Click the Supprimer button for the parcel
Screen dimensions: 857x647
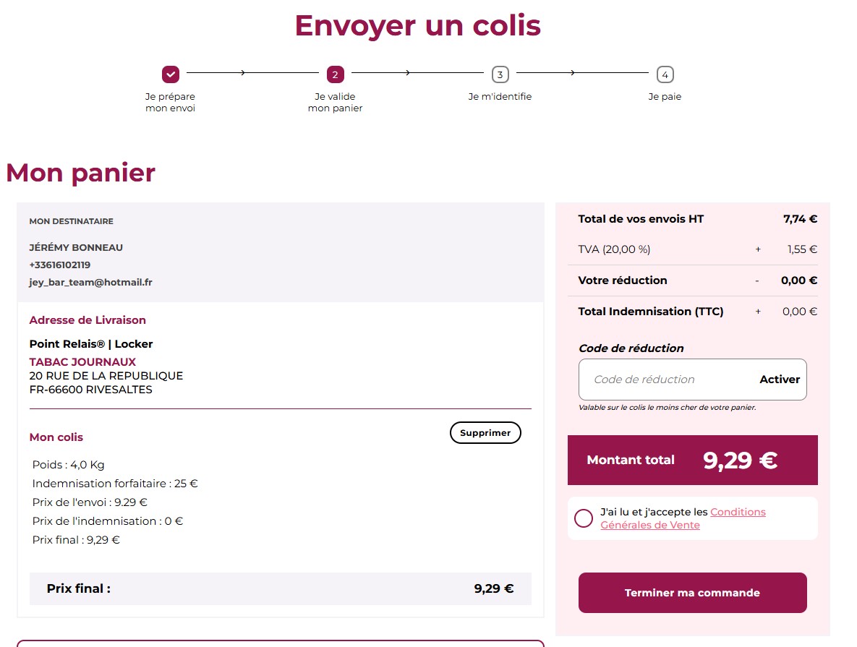485,432
